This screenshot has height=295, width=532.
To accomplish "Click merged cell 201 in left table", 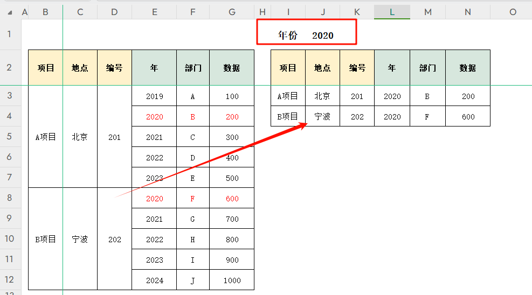I will point(114,137).
